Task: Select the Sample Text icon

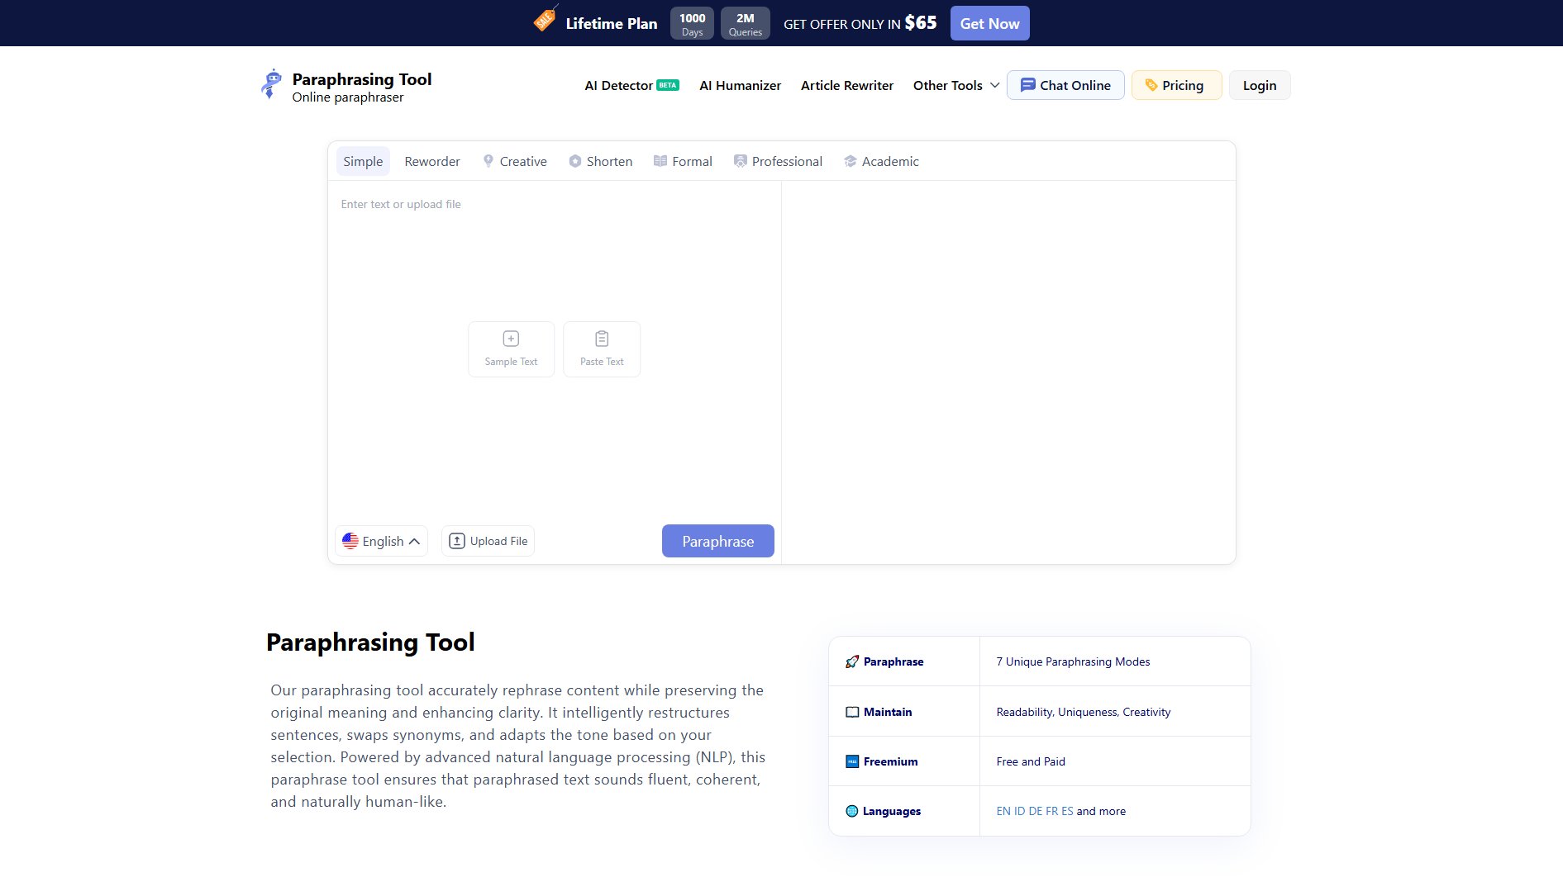Action: click(511, 338)
